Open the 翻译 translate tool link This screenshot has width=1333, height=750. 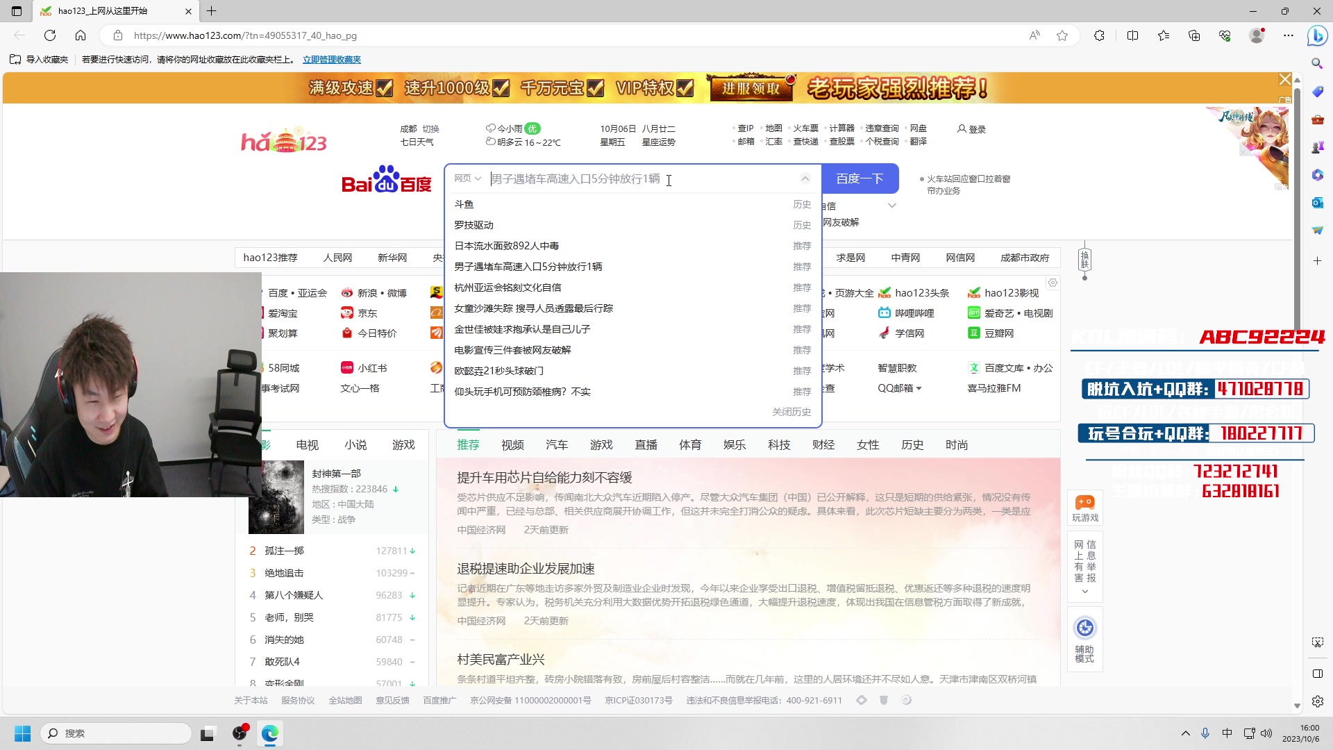919,142
